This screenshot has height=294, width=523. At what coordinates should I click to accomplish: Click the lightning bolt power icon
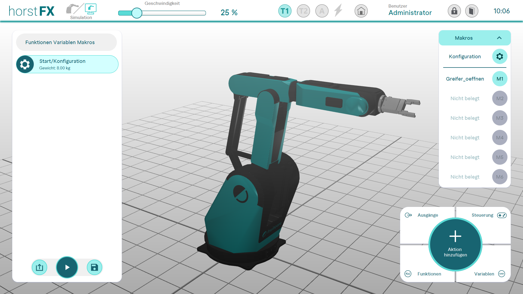click(x=338, y=11)
